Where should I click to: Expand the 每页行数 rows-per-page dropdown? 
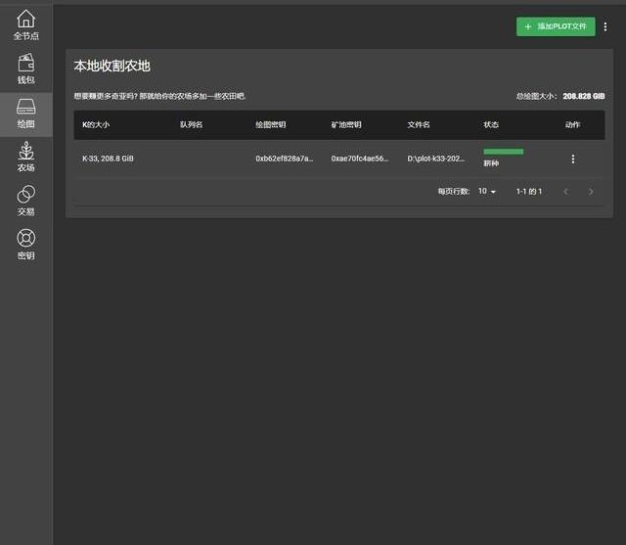click(487, 192)
